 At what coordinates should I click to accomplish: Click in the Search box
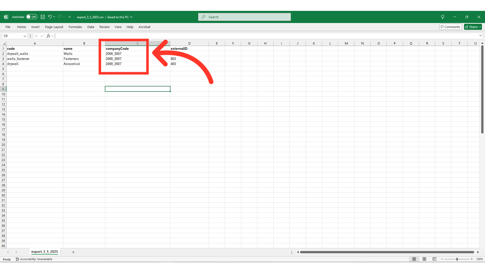pyautogui.click(x=245, y=17)
